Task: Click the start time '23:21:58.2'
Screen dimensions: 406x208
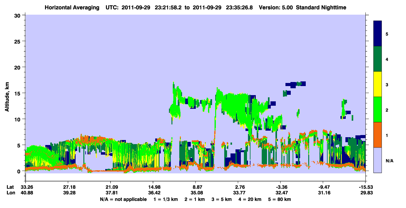Action: pyautogui.click(x=169, y=7)
